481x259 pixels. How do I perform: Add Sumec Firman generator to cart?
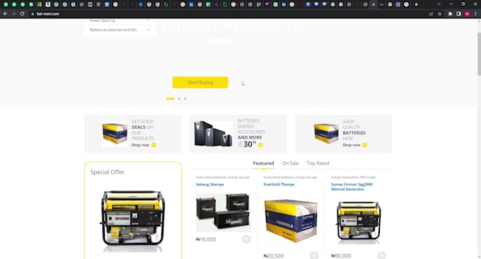[x=381, y=255]
